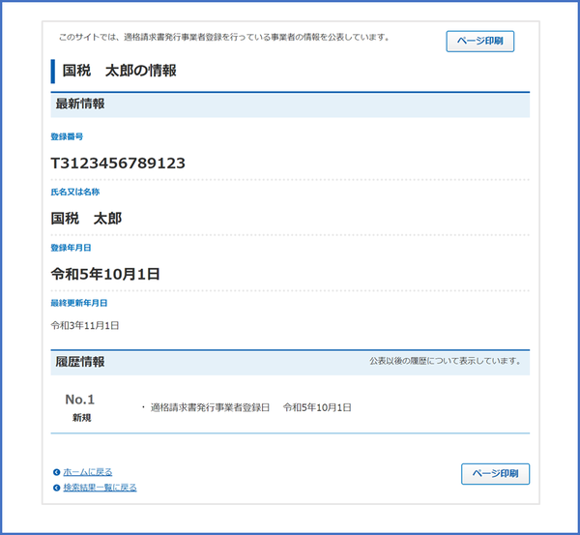Click the 最終更新年月日 field label
Viewport: 580px width, 535px height.
79,303
